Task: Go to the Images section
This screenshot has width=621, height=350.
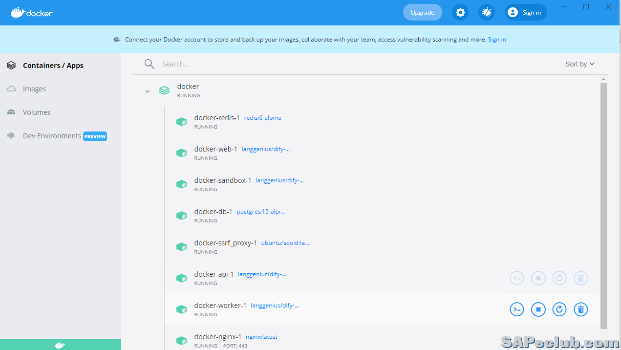Action: (34, 89)
